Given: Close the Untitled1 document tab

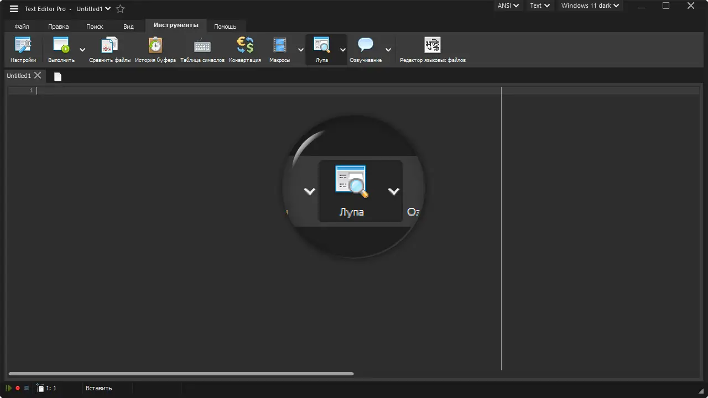Looking at the screenshot, I should (38, 75).
